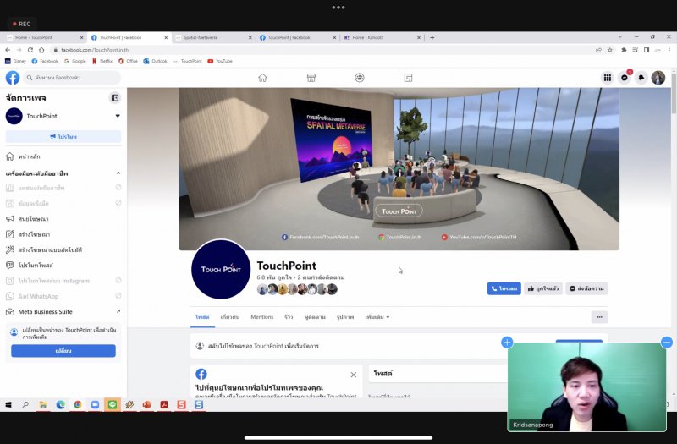Open the Disney bookmark
Viewport: 677px width, 444px height.
[15, 61]
